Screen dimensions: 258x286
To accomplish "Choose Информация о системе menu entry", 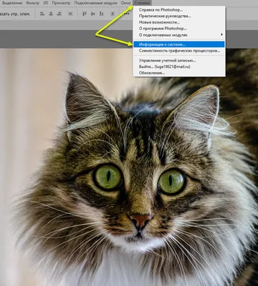I will [179, 44].
